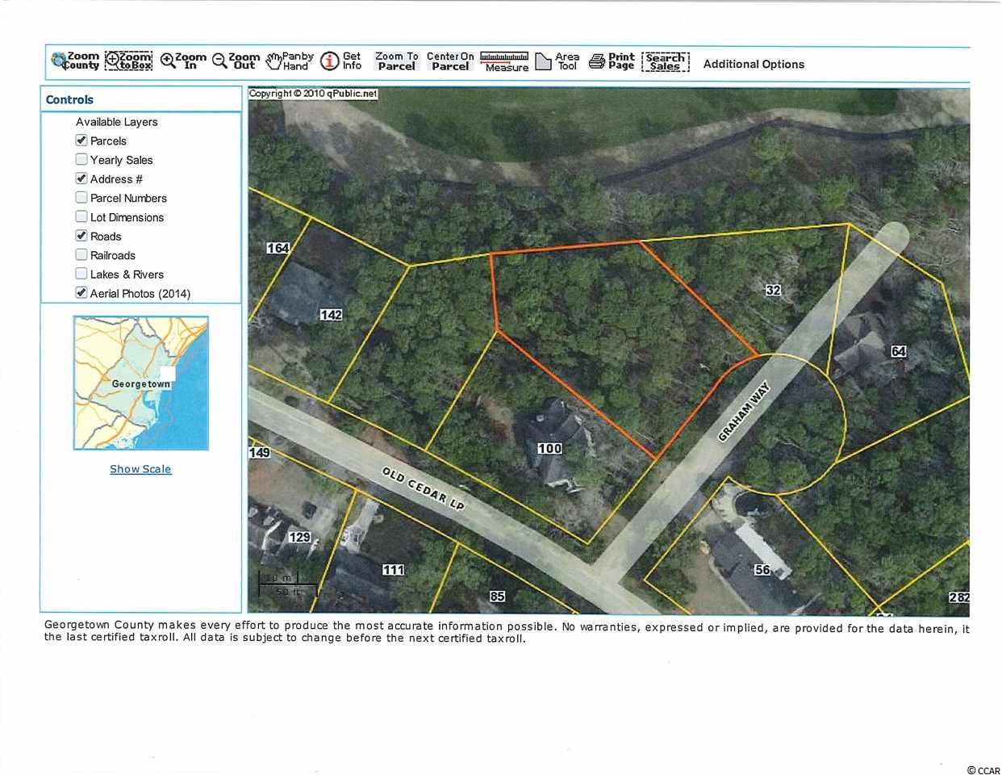The width and height of the screenshot is (1002, 775).
Task: Choose the Pan by Hand tool
Action: pyautogui.click(x=290, y=61)
